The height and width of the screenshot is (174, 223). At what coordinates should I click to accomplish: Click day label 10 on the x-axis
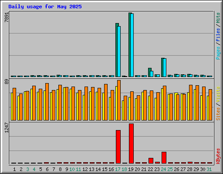coord(72,169)
